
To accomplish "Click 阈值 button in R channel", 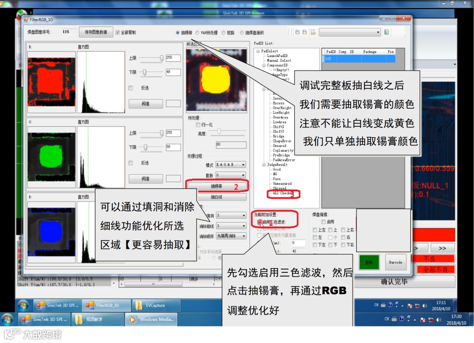I will 146,104.
